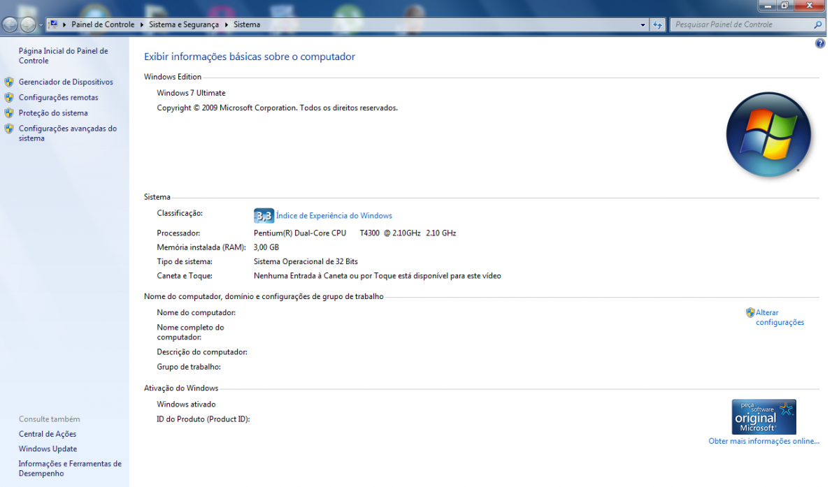The image size is (839, 487).
Task: Click the 'Descrição do computador:' label
Action: coord(202,352)
